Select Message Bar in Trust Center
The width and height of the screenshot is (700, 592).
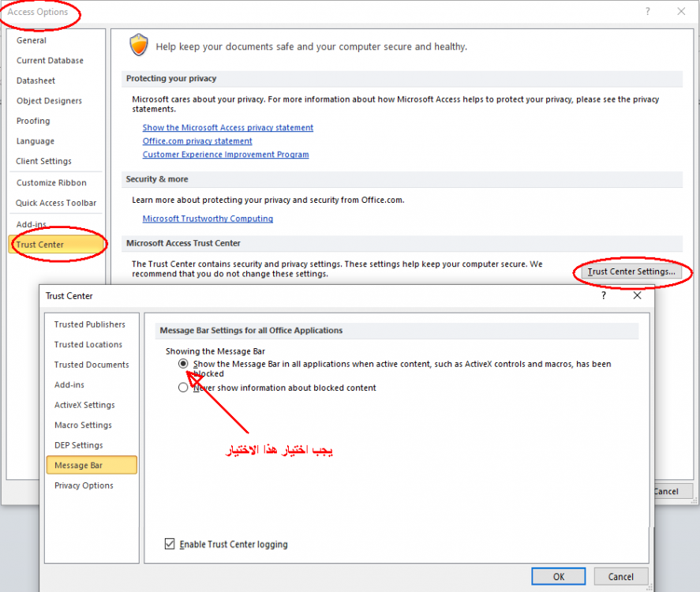click(x=92, y=465)
